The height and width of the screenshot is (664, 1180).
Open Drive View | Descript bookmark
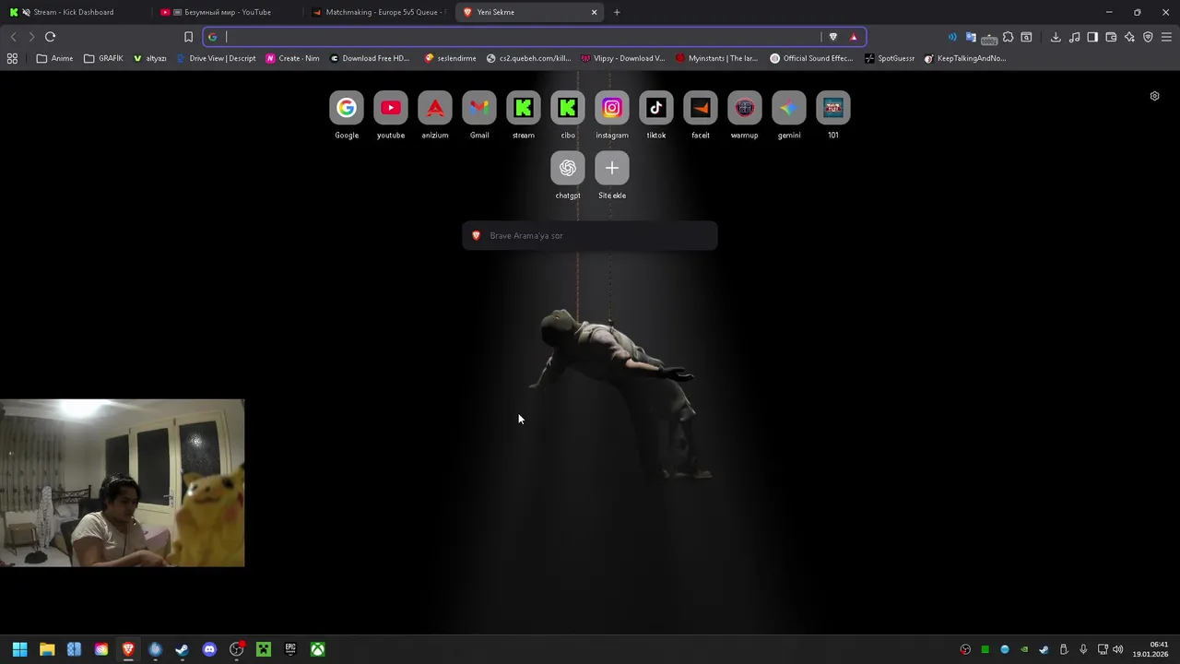[x=216, y=58]
